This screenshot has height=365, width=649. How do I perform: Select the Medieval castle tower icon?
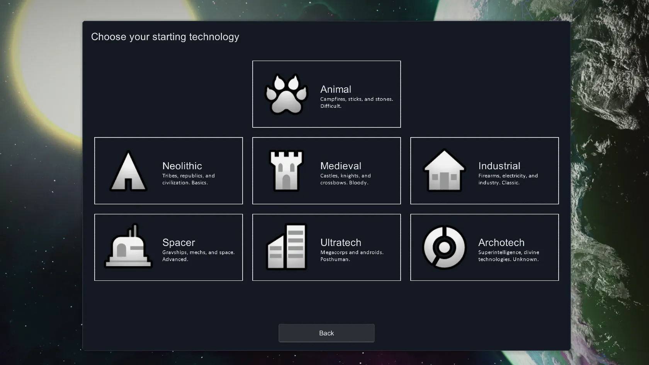[286, 171]
